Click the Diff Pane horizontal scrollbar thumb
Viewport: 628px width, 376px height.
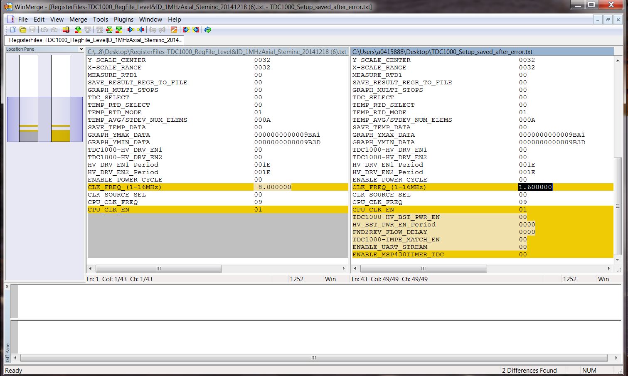click(x=314, y=358)
